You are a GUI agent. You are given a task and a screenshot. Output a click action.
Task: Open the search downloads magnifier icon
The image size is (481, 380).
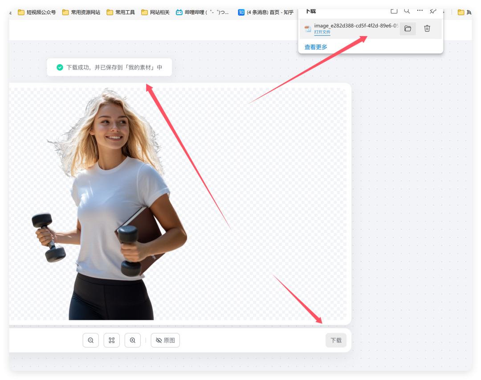[407, 11]
